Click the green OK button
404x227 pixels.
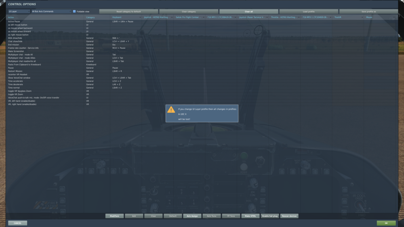point(386,223)
